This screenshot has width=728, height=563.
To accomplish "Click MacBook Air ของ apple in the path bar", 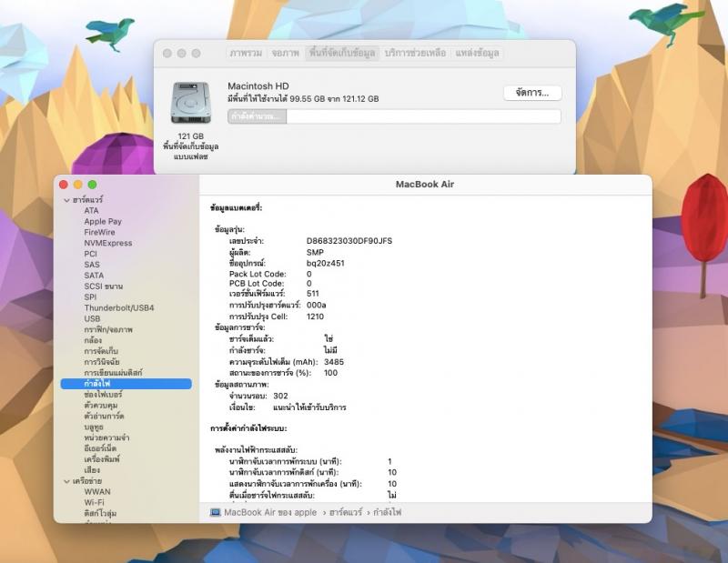I will (270, 512).
